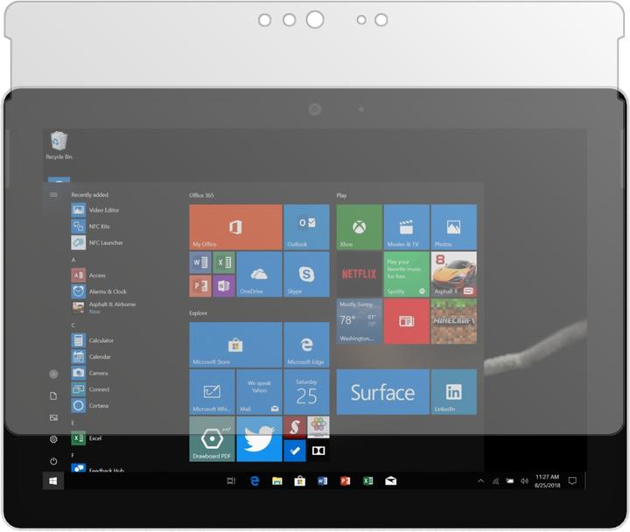Show hidden system tray icons

481,481
